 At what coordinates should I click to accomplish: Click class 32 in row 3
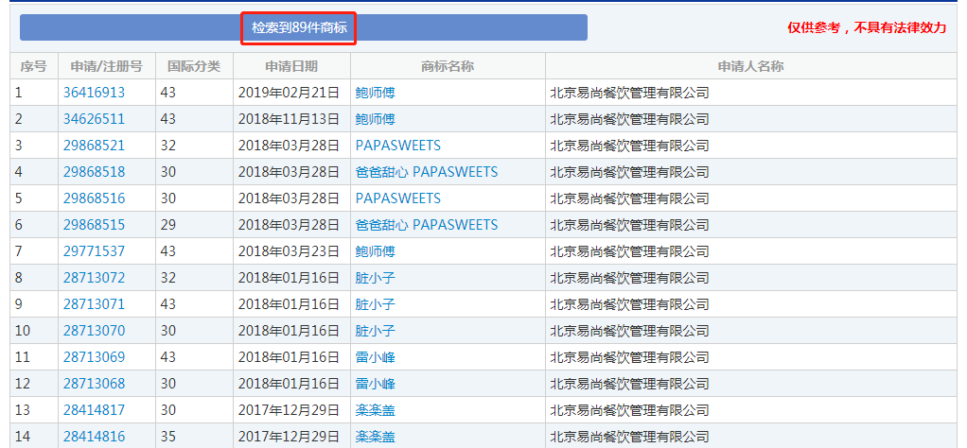point(168,146)
